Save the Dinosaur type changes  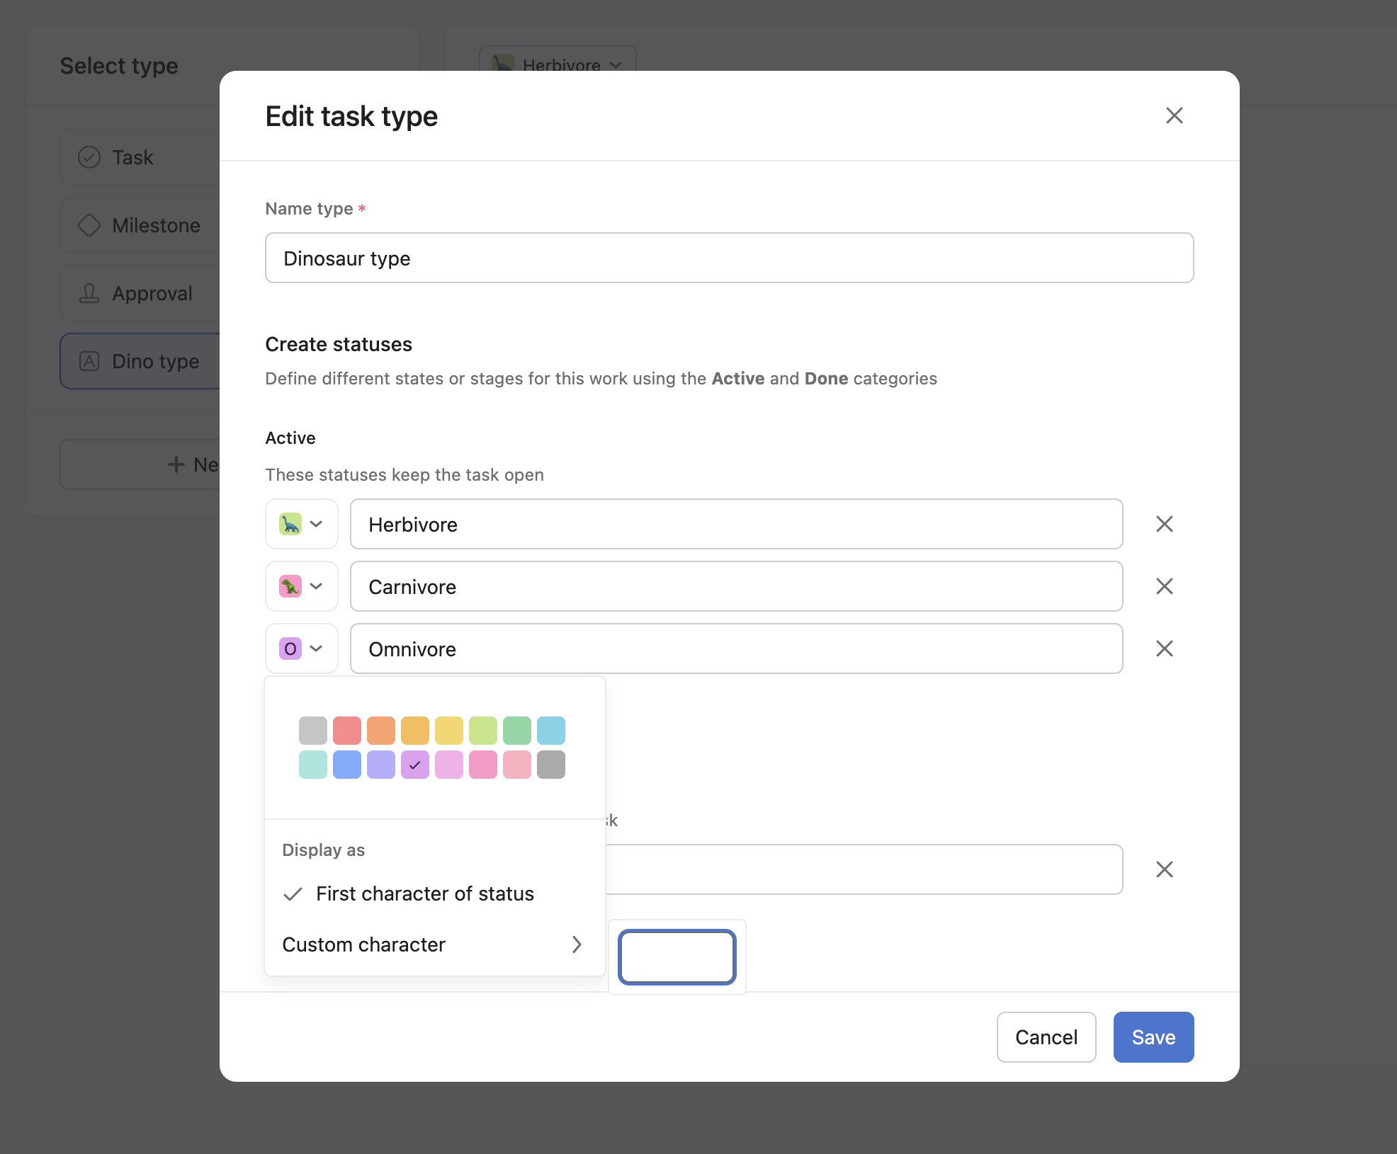coord(1152,1037)
